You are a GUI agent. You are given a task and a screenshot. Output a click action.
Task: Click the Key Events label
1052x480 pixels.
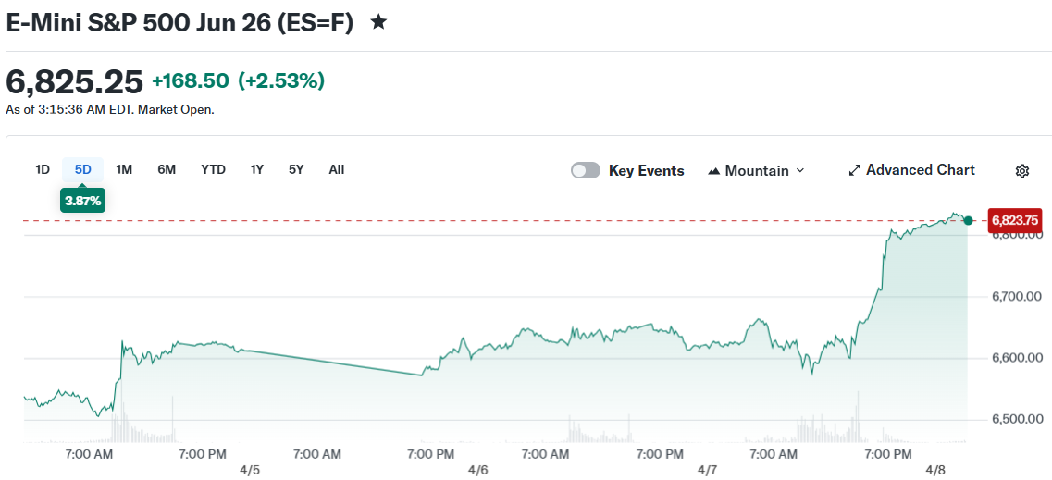coord(646,171)
